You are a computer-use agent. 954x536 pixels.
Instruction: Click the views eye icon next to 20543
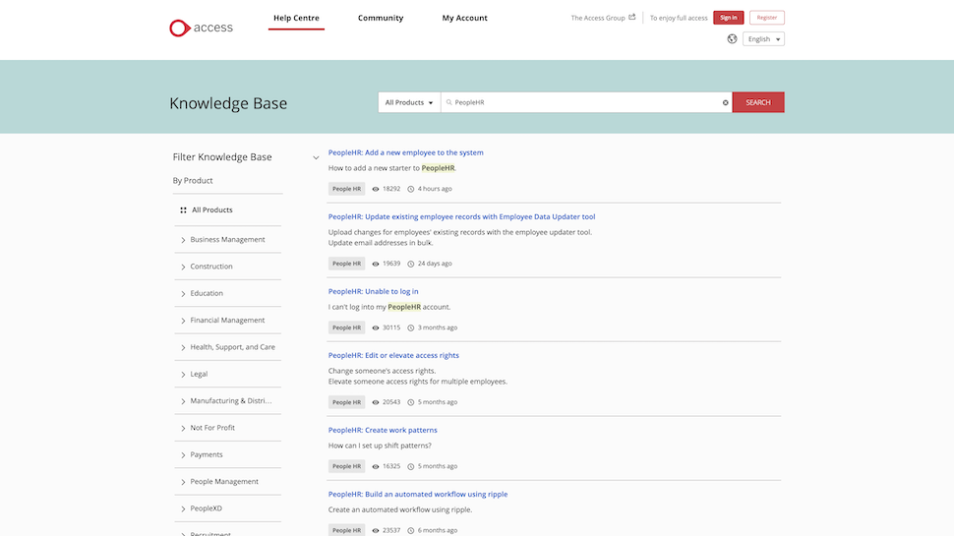pos(376,402)
